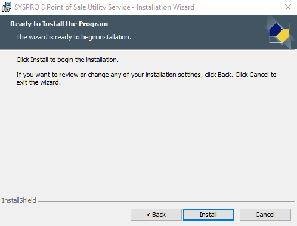Click the word 'Cancel' inside the instruction paragraph
297x226 pixels.
(x=259, y=75)
